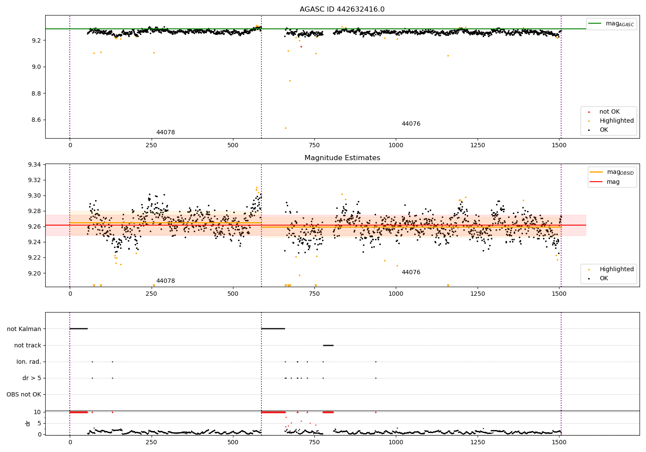Click the 'Ion. rad.' row label

[x=29, y=362]
